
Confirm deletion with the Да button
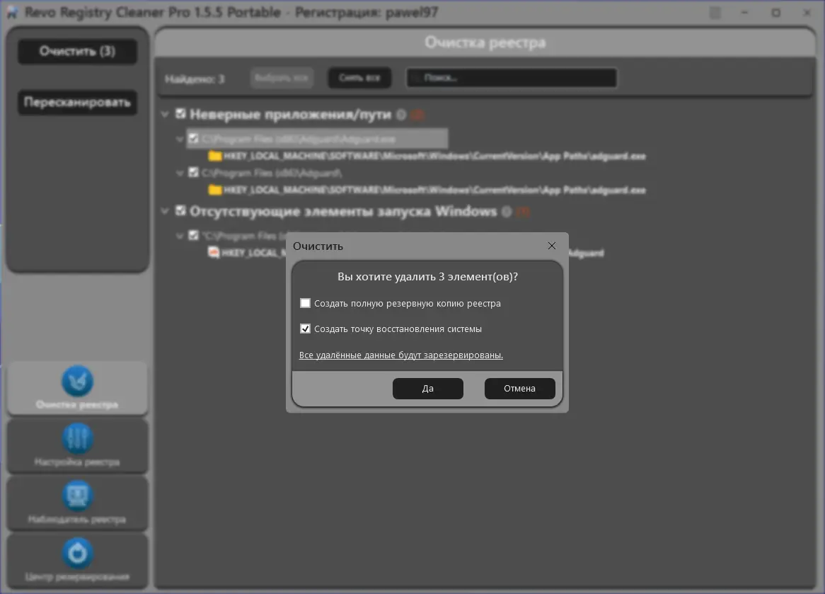coord(428,389)
